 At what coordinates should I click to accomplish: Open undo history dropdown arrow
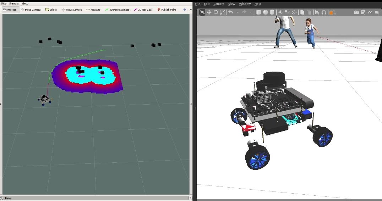[237, 12]
